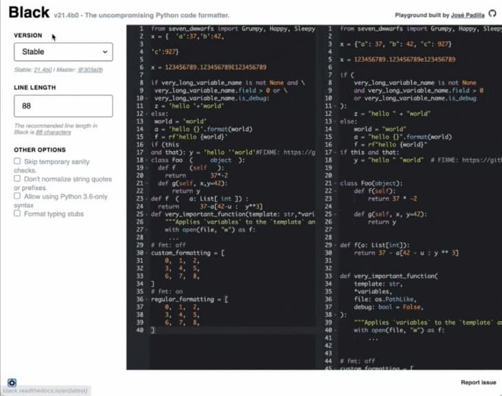
Task: Collapse the fold marker at input line 12 else
Action: [147, 113]
